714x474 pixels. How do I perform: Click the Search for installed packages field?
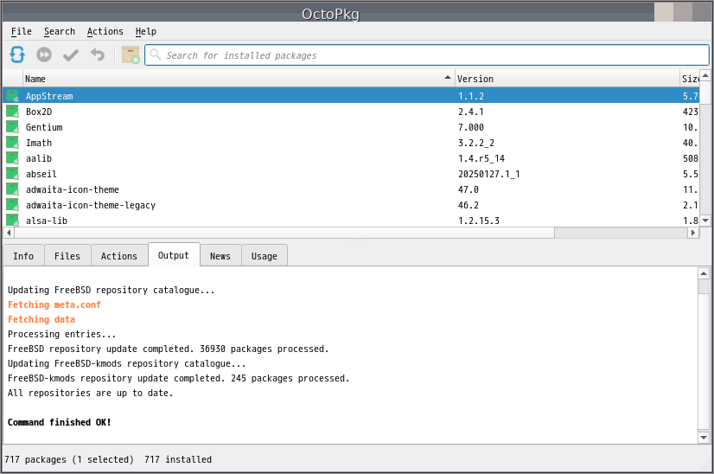tap(427, 55)
